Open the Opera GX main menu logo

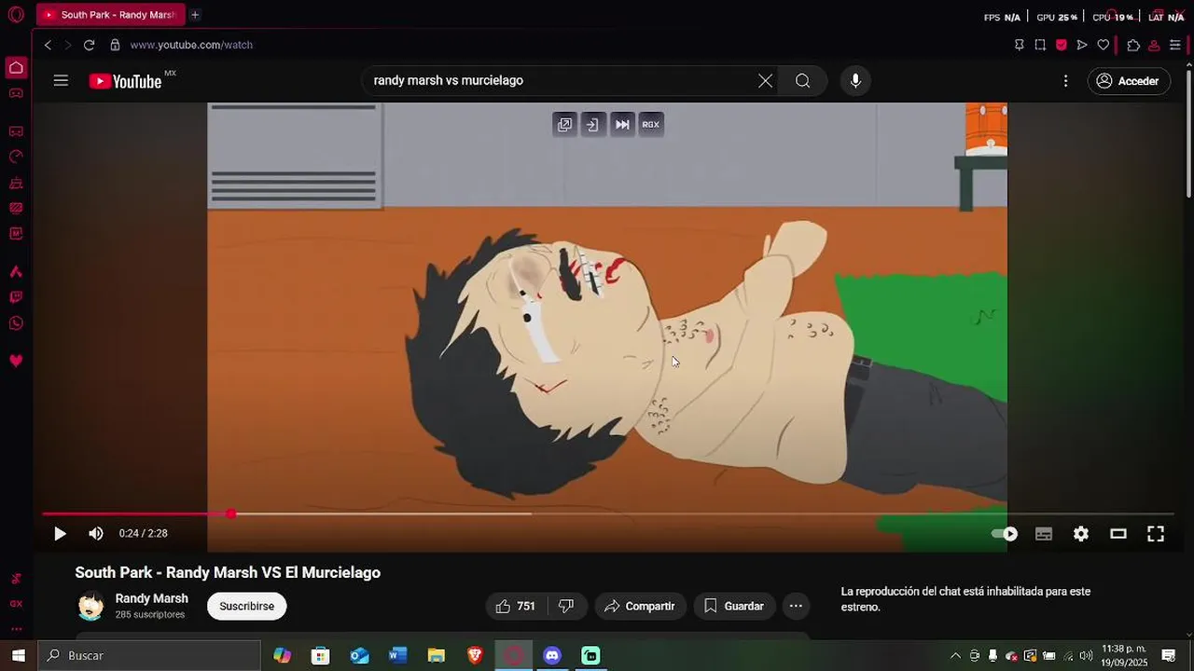16,15
